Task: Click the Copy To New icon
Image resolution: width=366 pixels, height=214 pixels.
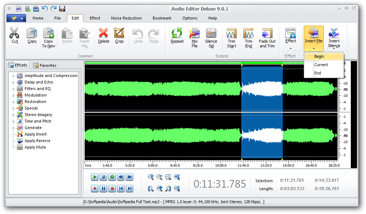Action: point(48,33)
